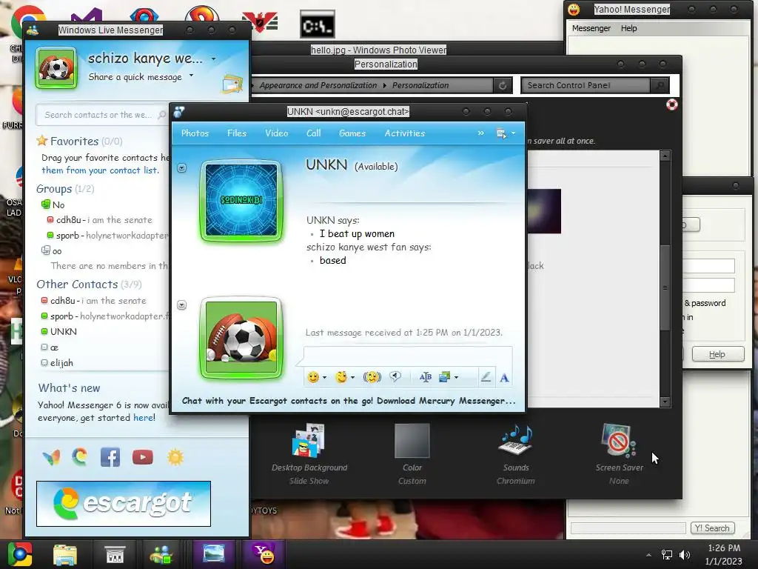The image size is (758, 569).
Task: Open the background picker icon in chat
Action: click(444, 377)
